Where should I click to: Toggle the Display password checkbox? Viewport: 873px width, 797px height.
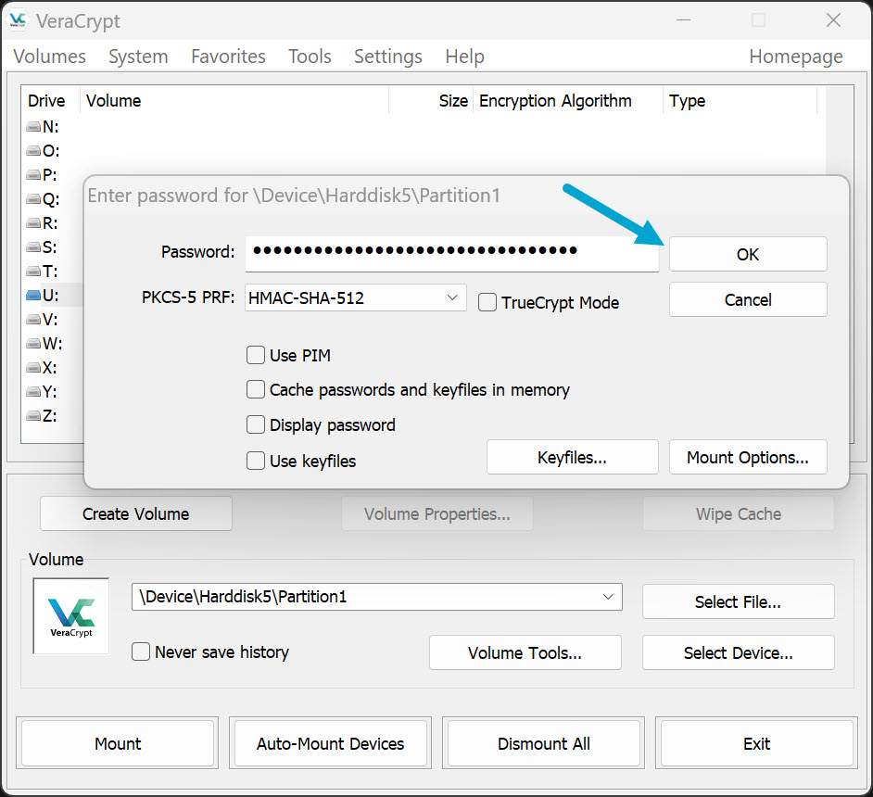click(256, 425)
